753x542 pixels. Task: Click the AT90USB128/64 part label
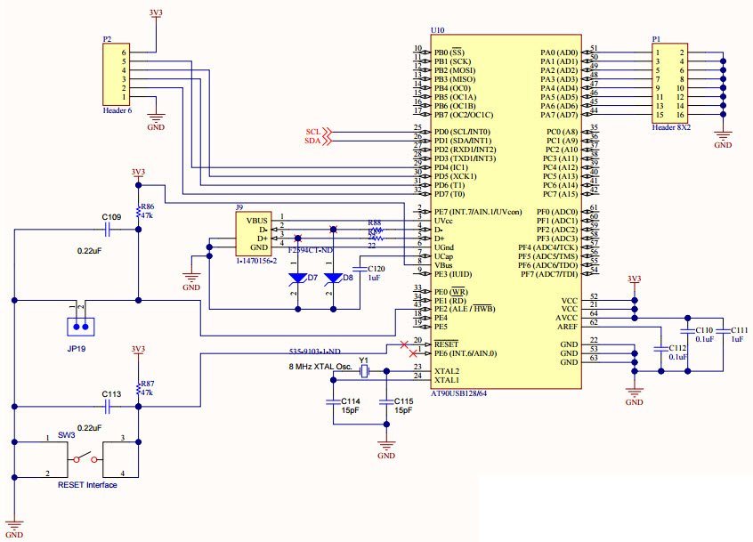coord(458,392)
